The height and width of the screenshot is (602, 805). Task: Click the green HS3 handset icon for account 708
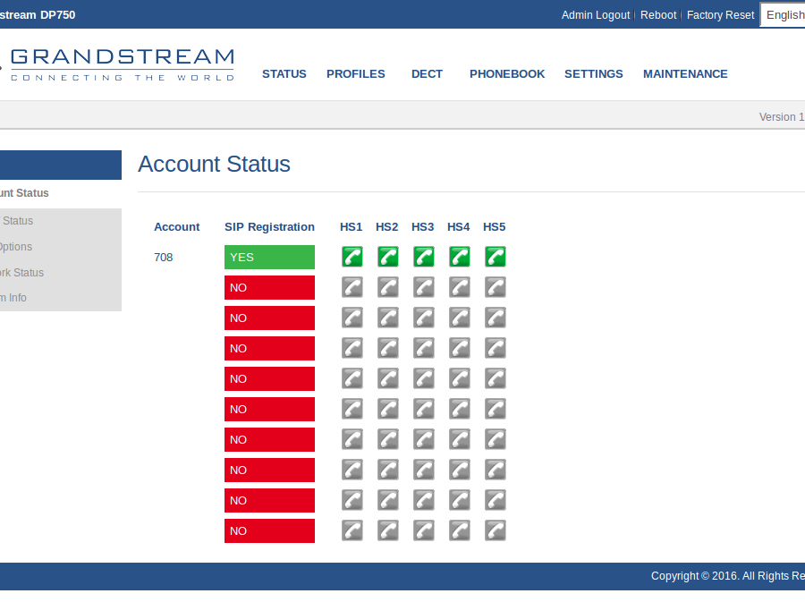point(424,257)
